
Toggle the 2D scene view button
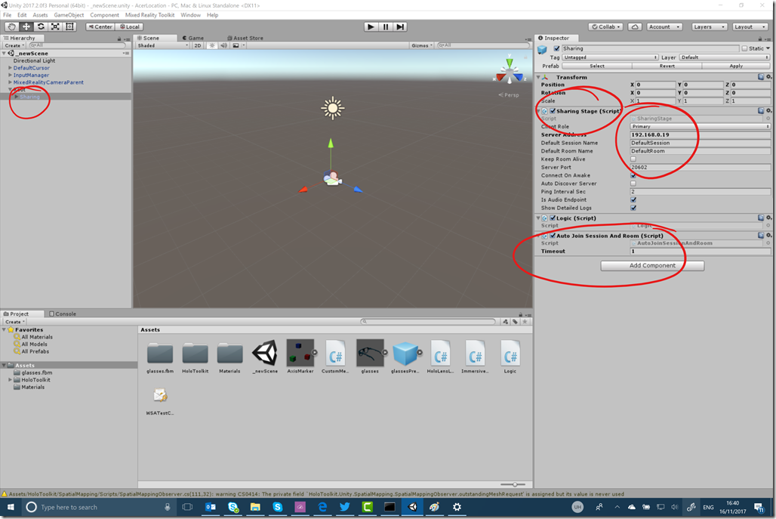pos(198,45)
